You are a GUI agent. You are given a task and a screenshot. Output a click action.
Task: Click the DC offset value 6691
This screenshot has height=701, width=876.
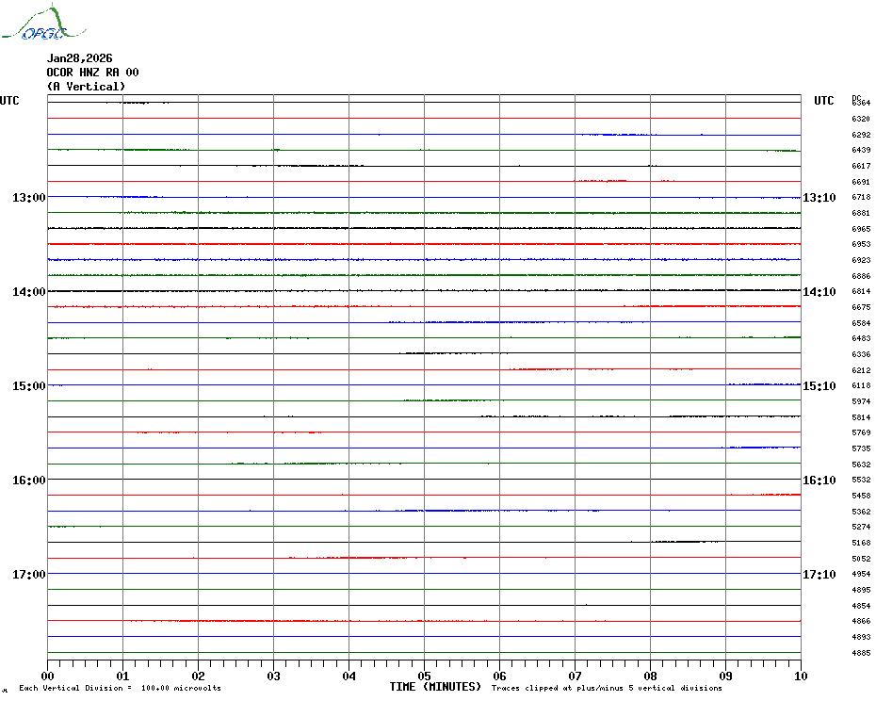pos(861,182)
